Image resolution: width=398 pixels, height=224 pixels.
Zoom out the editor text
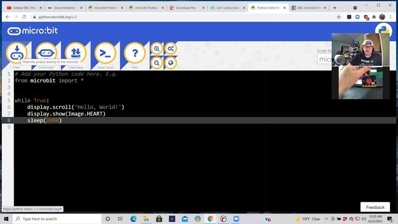(157, 63)
